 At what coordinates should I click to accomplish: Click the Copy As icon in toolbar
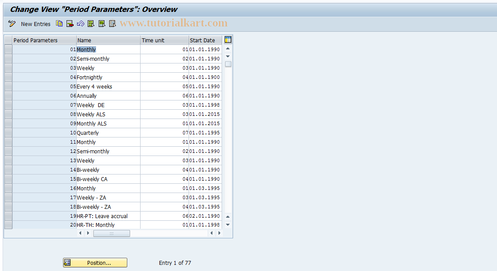pos(59,23)
